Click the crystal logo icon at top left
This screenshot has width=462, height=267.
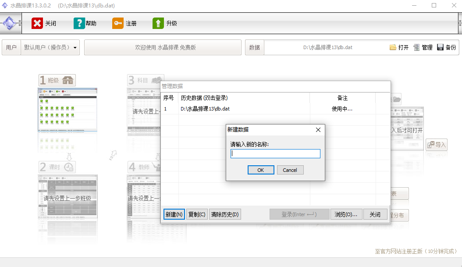click(11, 23)
